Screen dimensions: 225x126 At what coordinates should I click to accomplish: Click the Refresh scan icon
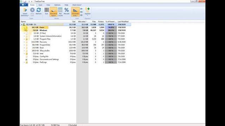pos(39,11)
